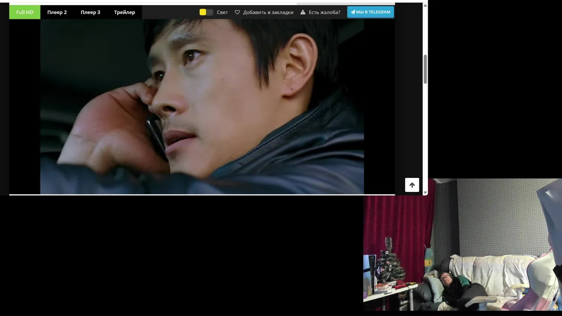Click the page scrollbar down arrow
562x316 pixels.
[x=425, y=192]
